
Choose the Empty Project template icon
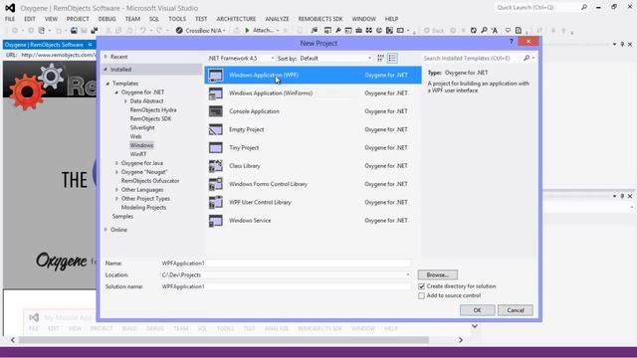(x=216, y=129)
